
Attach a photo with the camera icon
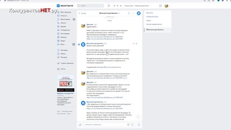pos(128,125)
